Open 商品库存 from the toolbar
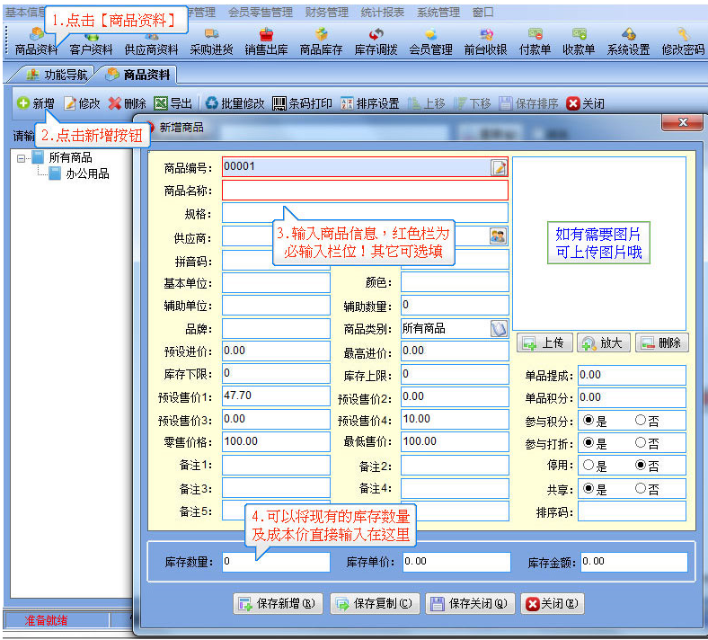This screenshot has width=708, height=640. tap(321, 44)
